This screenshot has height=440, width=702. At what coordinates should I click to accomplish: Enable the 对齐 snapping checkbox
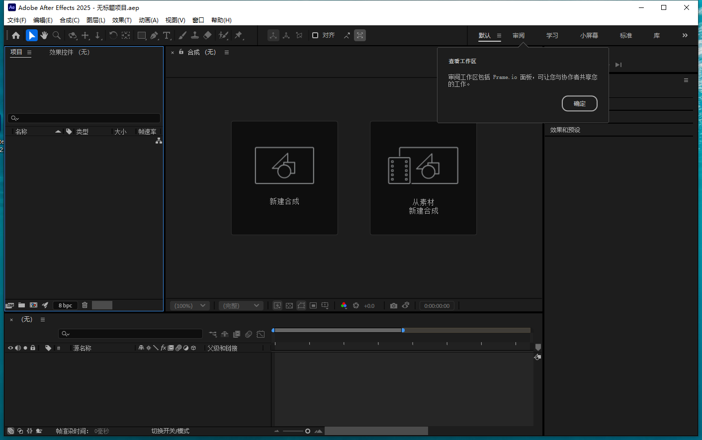(x=315, y=35)
